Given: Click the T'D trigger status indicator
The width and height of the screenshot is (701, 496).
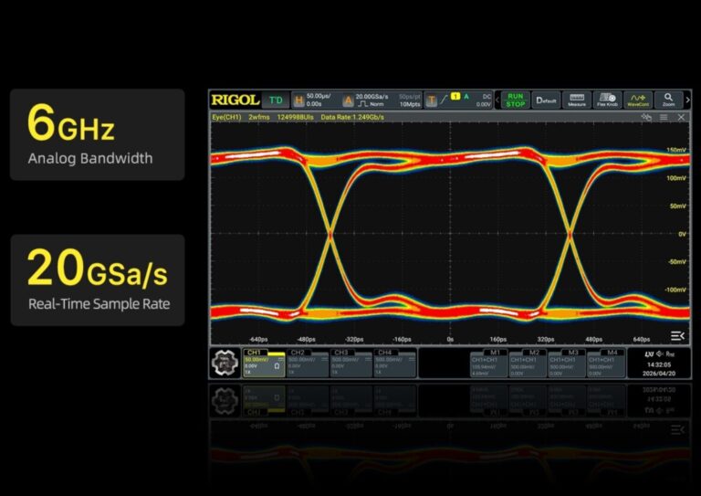Looking at the screenshot, I should click(276, 100).
